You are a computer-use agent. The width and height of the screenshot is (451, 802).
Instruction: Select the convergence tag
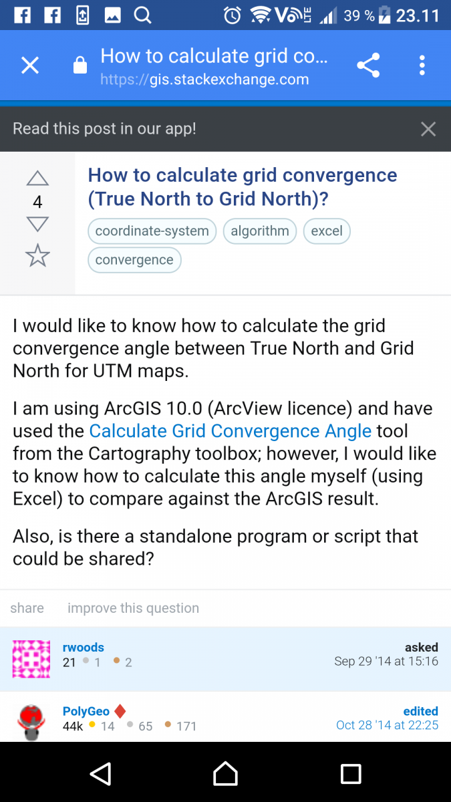point(134,260)
